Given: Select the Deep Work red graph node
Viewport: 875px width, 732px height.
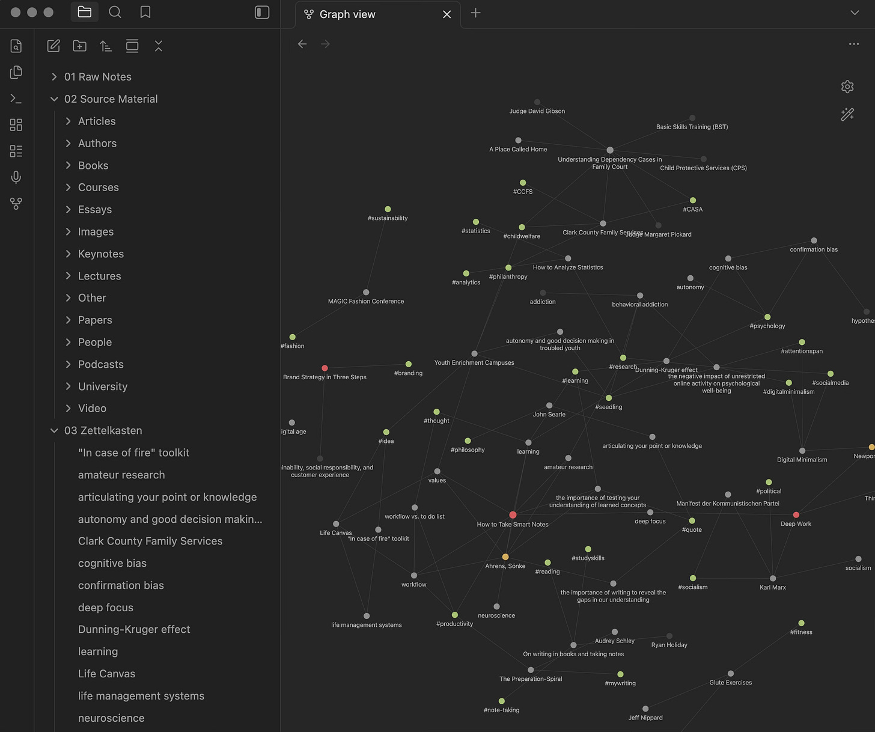Looking at the screenshot, I should coord(796,515).
